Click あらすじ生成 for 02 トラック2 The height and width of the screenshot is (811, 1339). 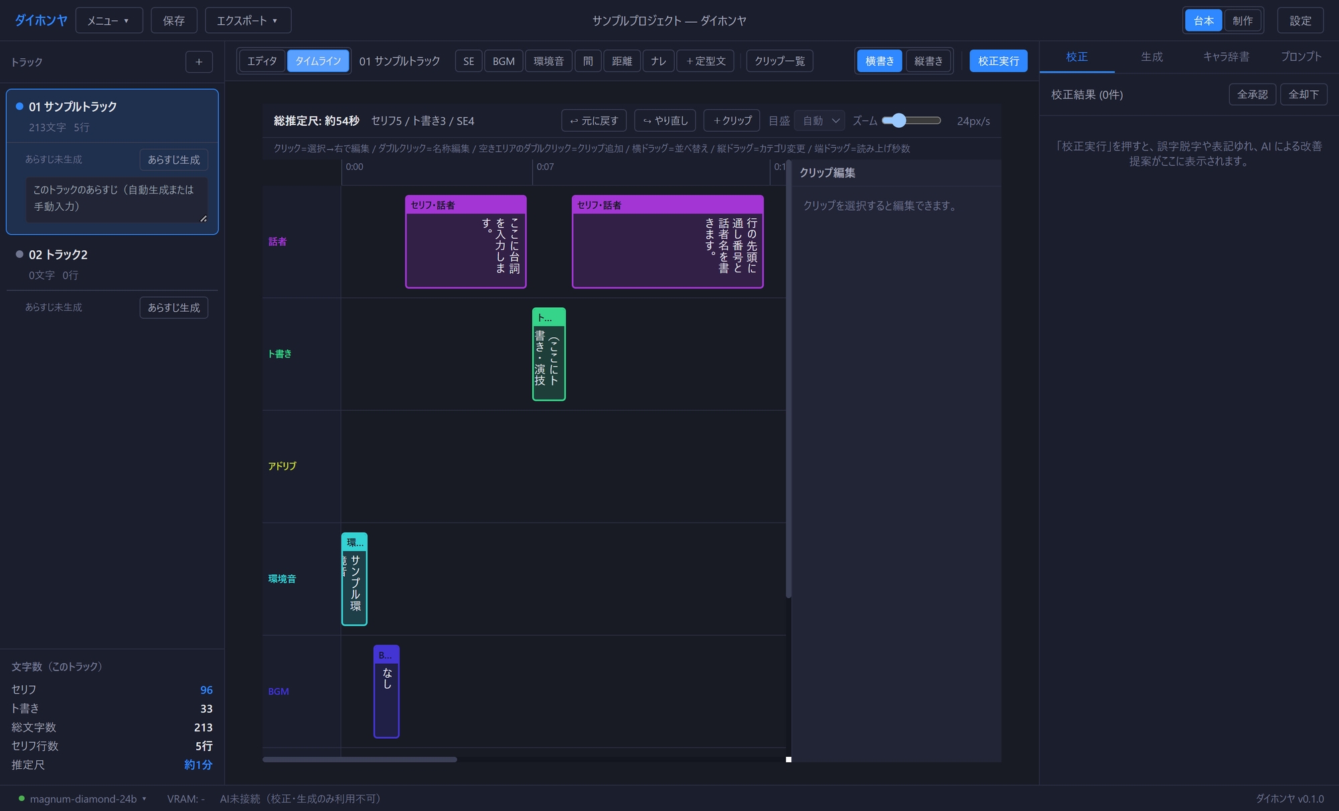point(174,307)
